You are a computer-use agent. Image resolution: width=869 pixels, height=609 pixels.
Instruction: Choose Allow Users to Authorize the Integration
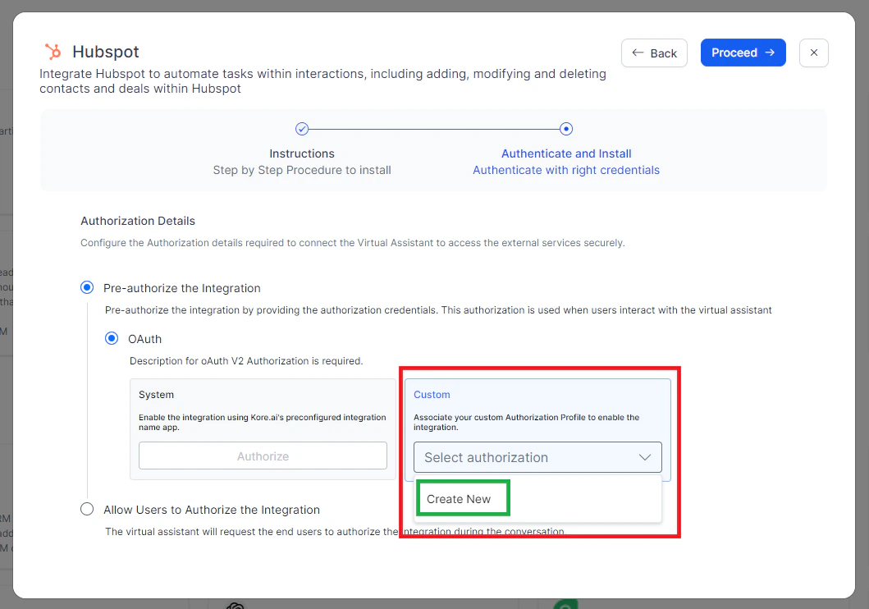point(87,509)
